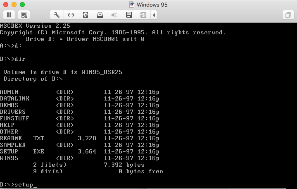Click the DRIVERS directory entry
297x189 pixels.
pyautogui.click(x=12, y=112)
